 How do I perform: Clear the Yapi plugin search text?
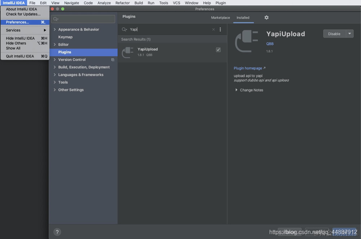(213, 30)
